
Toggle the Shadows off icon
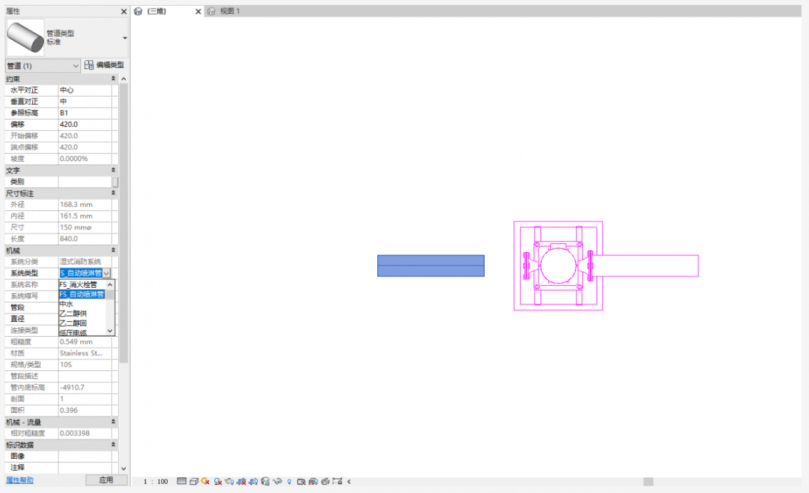(217, 482)
